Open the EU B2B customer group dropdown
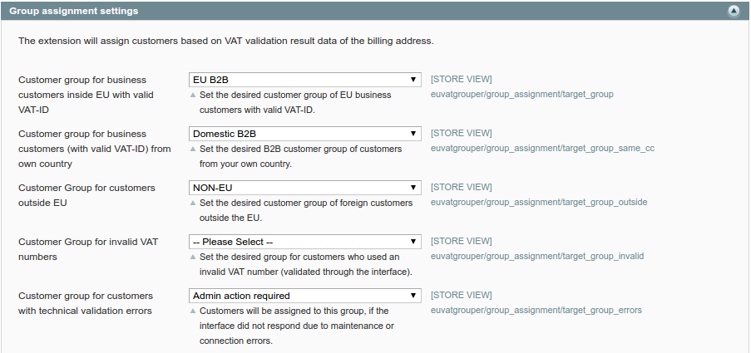The height and width of the screenshot is (353, 751). click(305, 80)
